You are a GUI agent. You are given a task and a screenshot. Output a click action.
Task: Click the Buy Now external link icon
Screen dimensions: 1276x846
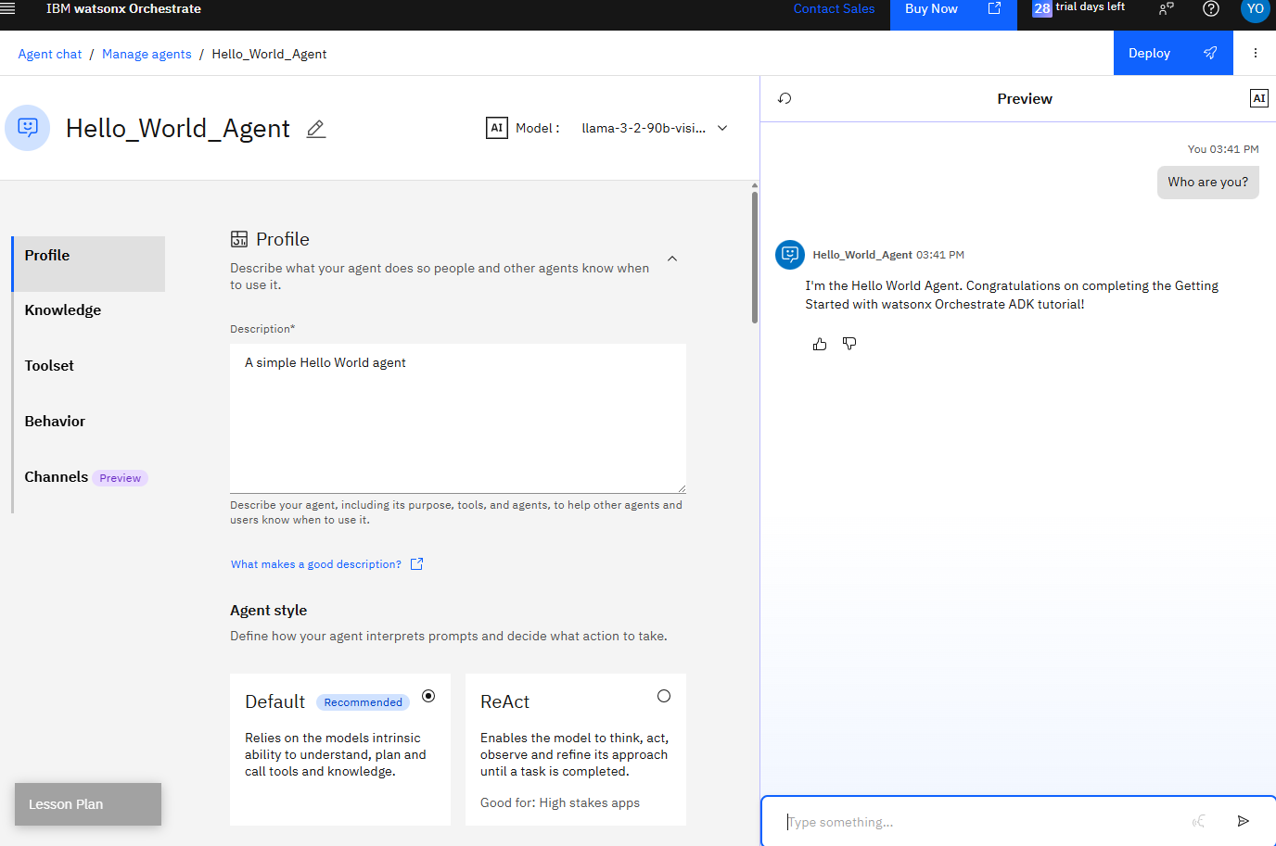point(994,8)
